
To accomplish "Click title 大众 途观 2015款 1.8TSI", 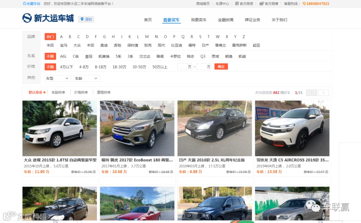I will [x=60, y=160].
